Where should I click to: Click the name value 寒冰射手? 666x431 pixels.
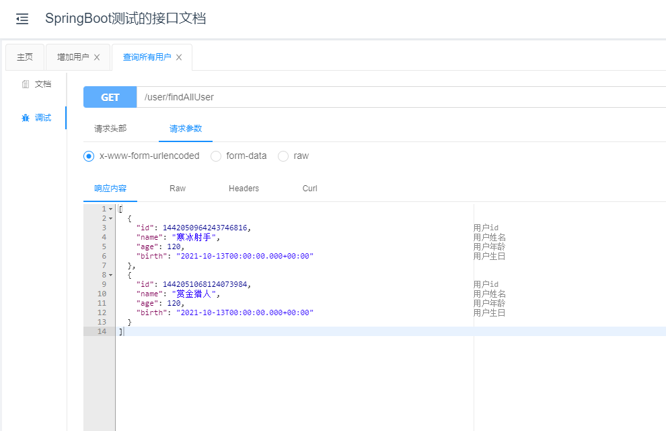tap(194, 237)
